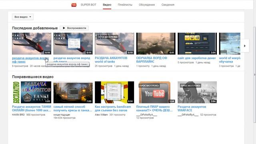Visit OtFoNoRyA channel under Платный ПИАР video
Screen dimensions: 256x144
point(147,115)
